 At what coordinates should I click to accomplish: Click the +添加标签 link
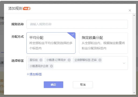[34, 74]
